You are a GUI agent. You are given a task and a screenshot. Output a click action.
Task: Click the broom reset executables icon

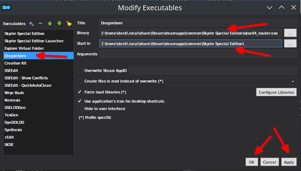[x=69, y=23]
